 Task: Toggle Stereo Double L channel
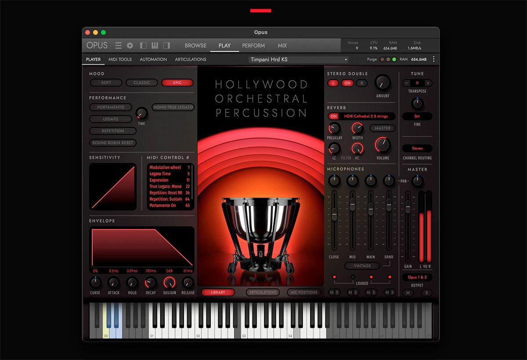coord(333,83)
